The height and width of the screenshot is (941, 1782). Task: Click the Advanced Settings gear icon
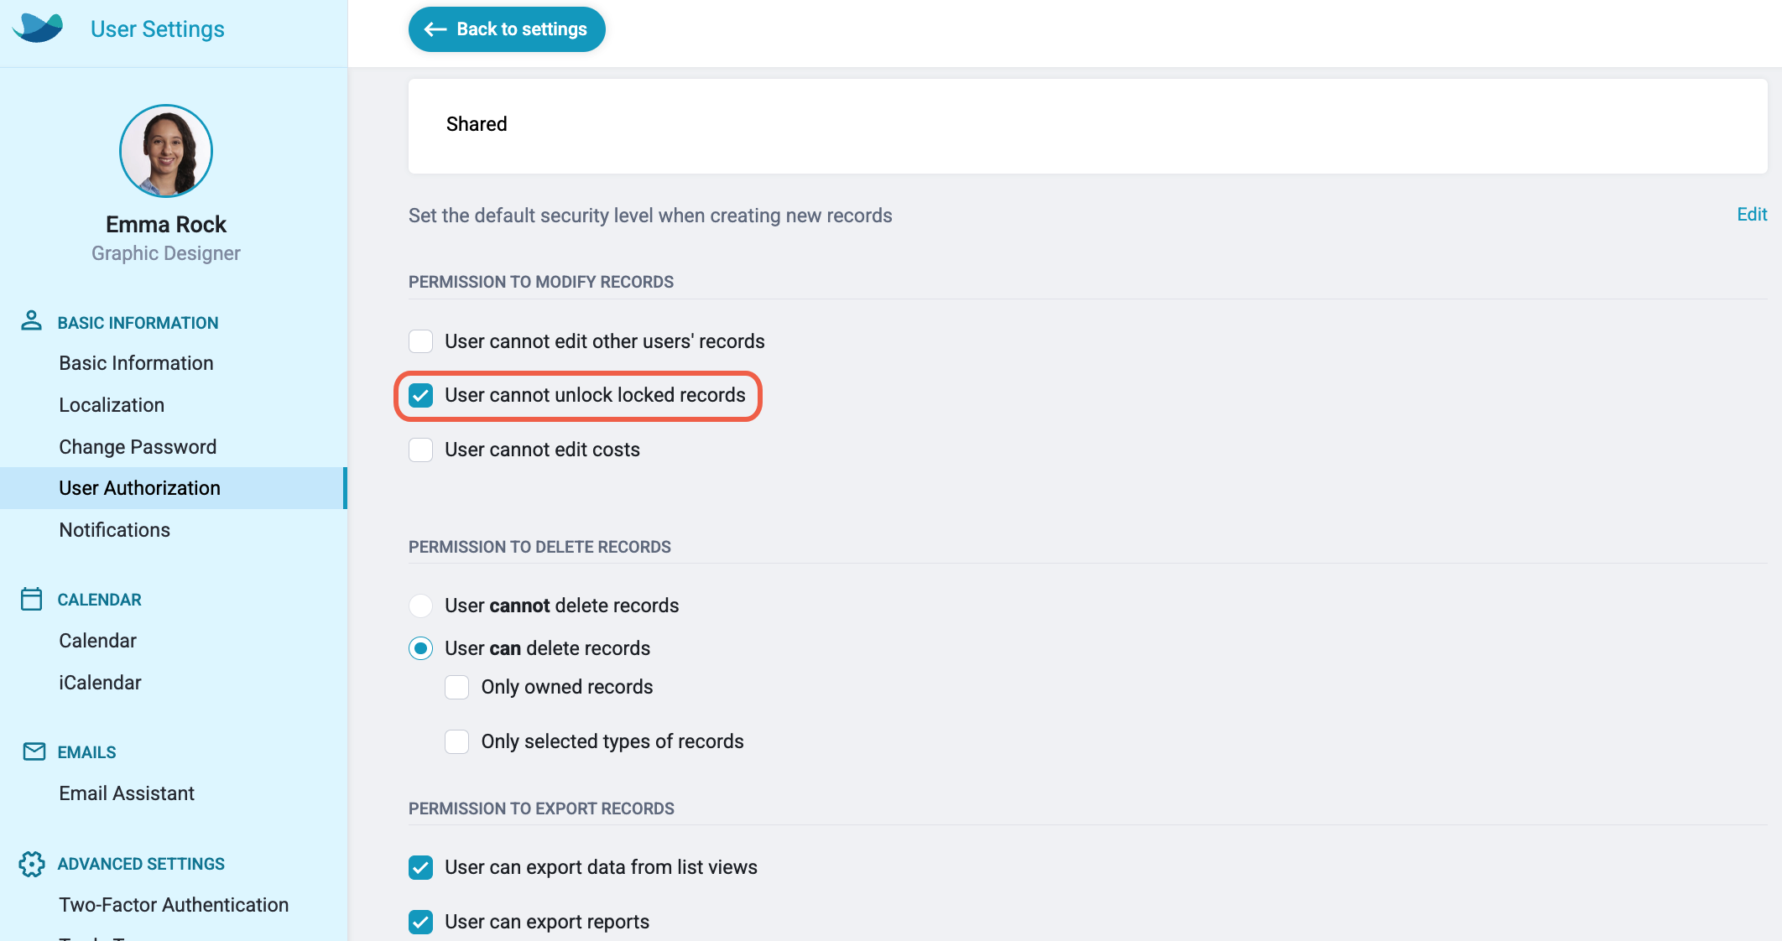coord(32,864)
